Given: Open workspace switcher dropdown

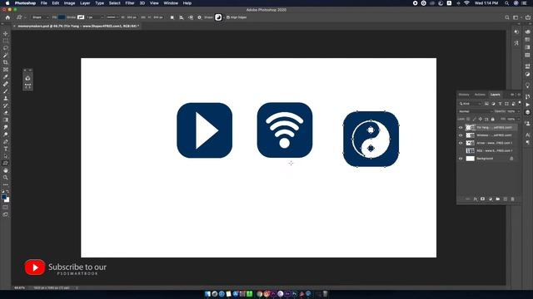Looking at the screenshot, I should click(x=517, y=17).
